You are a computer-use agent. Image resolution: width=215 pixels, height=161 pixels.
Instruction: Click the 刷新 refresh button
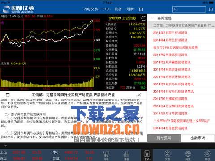(130, 9)
